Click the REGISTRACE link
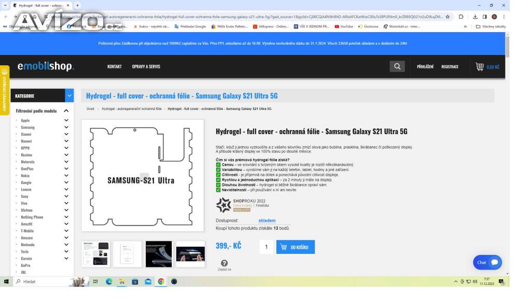Screen dimensions: 531x299 coord(450,67)
